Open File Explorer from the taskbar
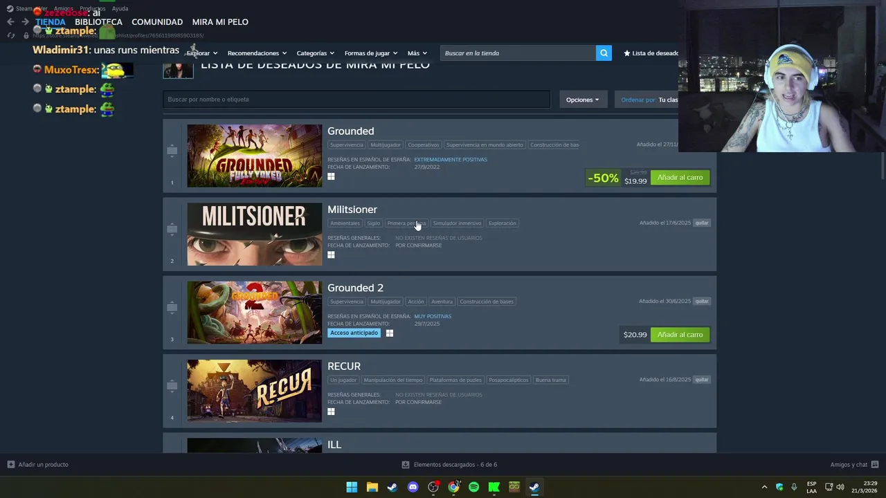Screen dimensions: 886x498 [x=372, y=487]
